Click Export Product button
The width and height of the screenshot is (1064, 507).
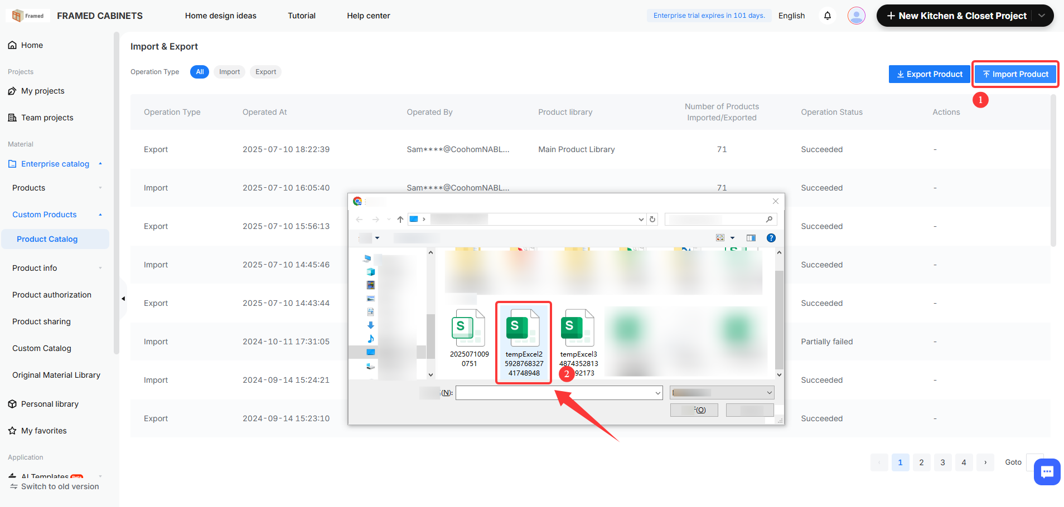(929, 74)
